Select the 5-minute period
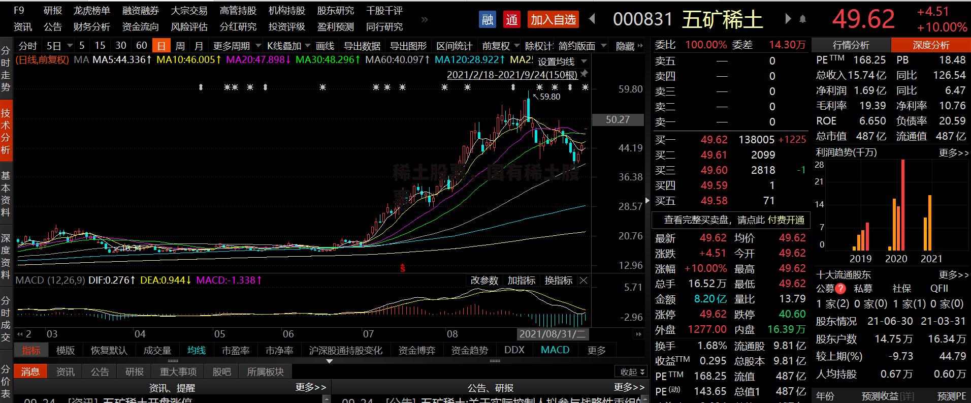 pos(82,46)
